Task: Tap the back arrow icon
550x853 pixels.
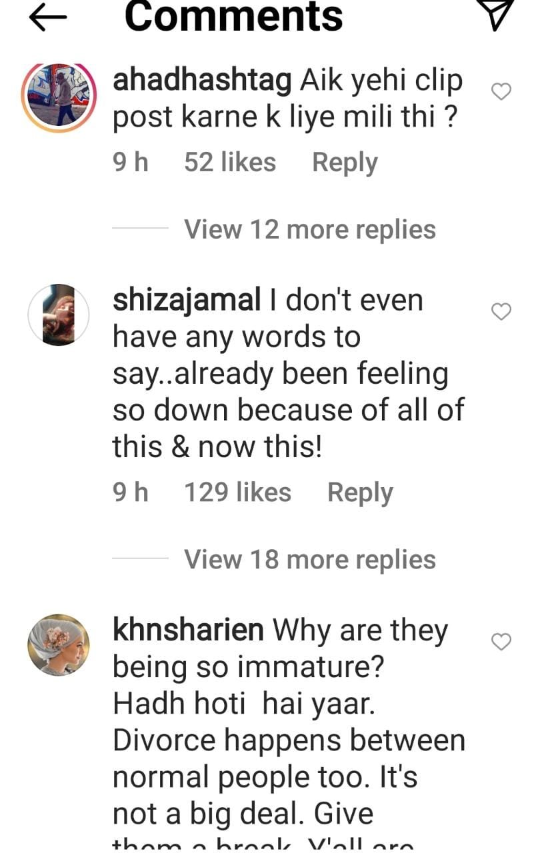Action: tap(48, 17)
